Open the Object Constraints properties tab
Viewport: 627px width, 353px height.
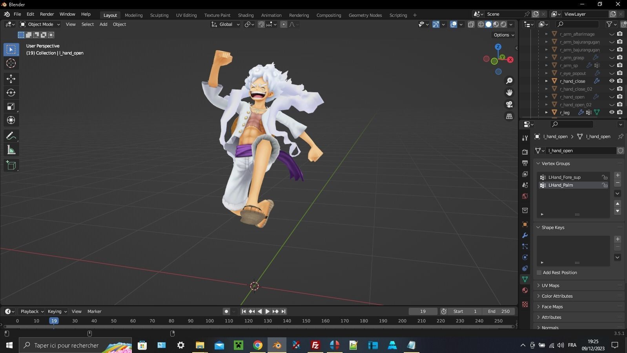coord(525,268)
